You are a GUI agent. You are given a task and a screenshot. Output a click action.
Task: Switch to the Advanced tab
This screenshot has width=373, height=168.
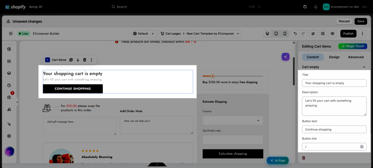(356, 57)
